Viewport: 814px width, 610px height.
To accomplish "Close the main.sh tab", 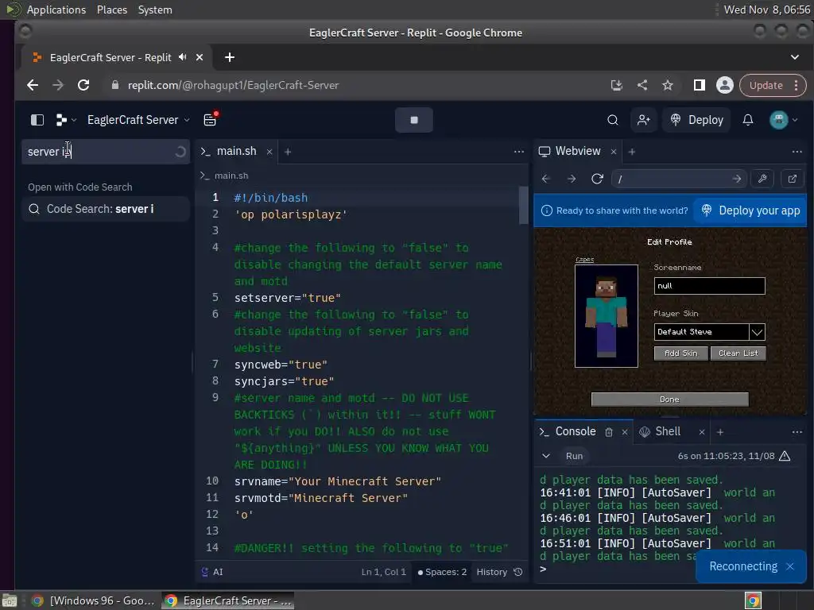I will (x=269, y=152).
